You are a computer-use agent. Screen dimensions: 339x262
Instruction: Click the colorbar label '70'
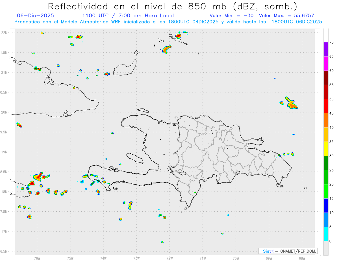(x=332, y=42)
